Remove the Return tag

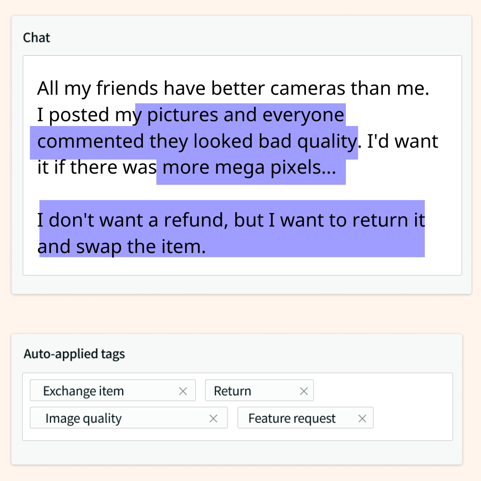[x=304, y=391]
